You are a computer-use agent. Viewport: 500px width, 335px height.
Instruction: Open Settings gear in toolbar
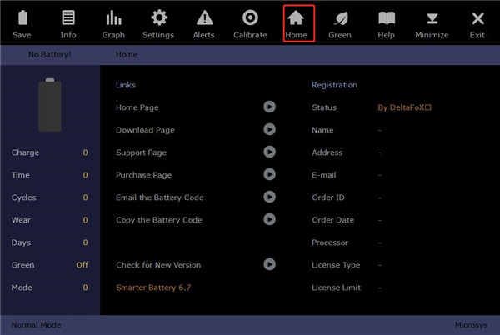(158, 23)
